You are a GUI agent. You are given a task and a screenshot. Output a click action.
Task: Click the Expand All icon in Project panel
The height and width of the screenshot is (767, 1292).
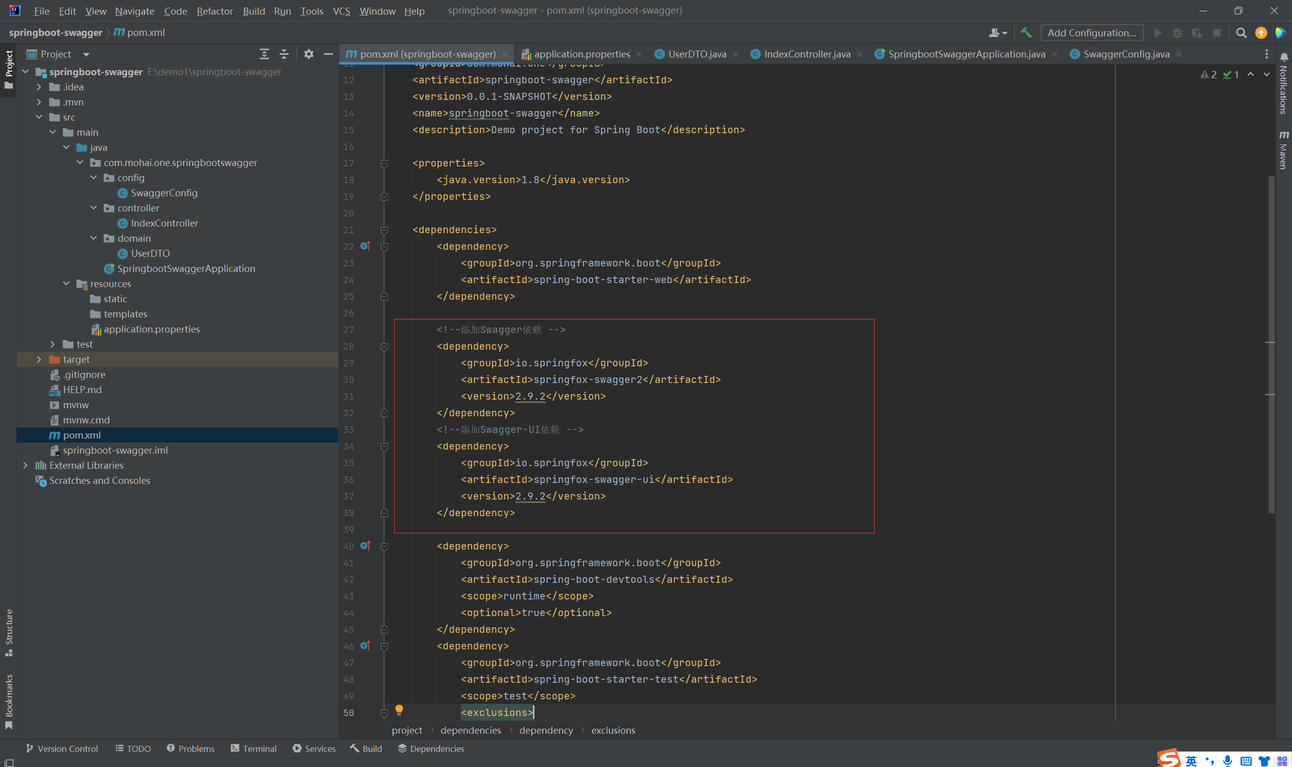coord(264,54)
